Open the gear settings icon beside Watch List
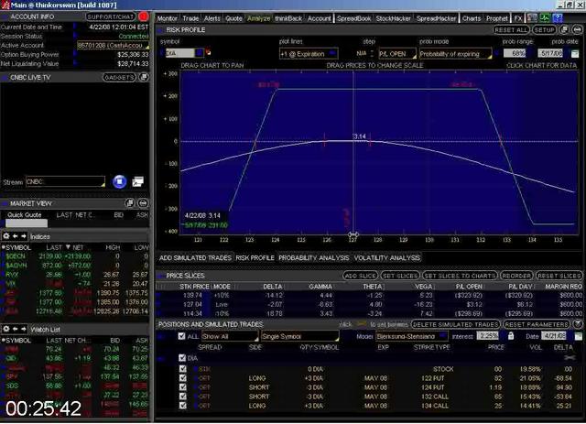The width and height of the screenshot is (586, 424). pyautogui.click(x=6, y=329)
